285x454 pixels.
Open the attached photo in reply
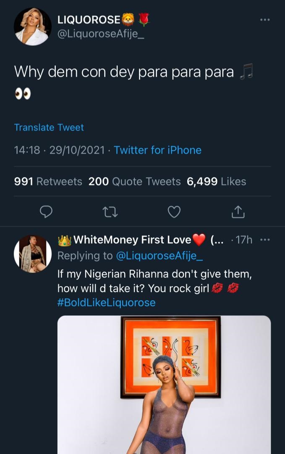(164, 385)
